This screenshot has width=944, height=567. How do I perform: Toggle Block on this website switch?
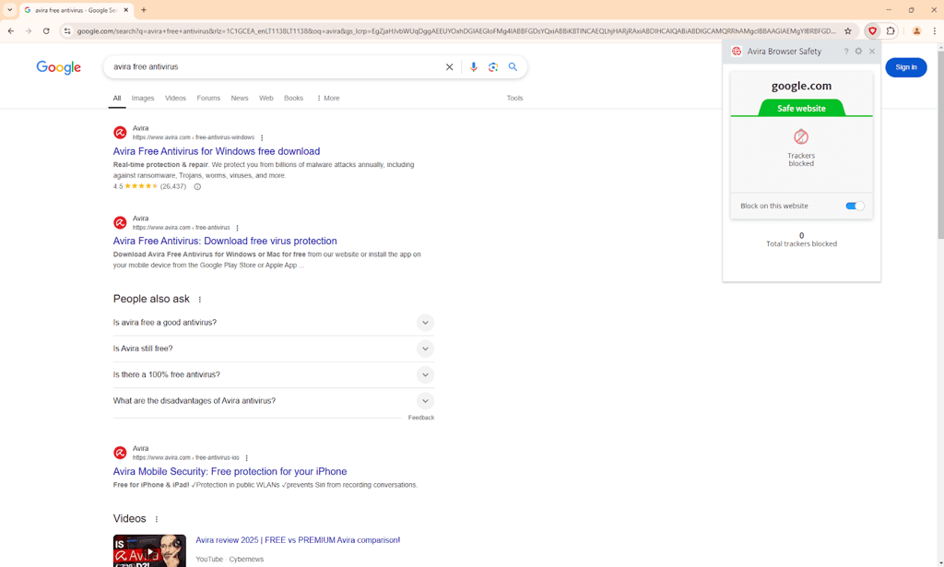click(x=855, y=206)
